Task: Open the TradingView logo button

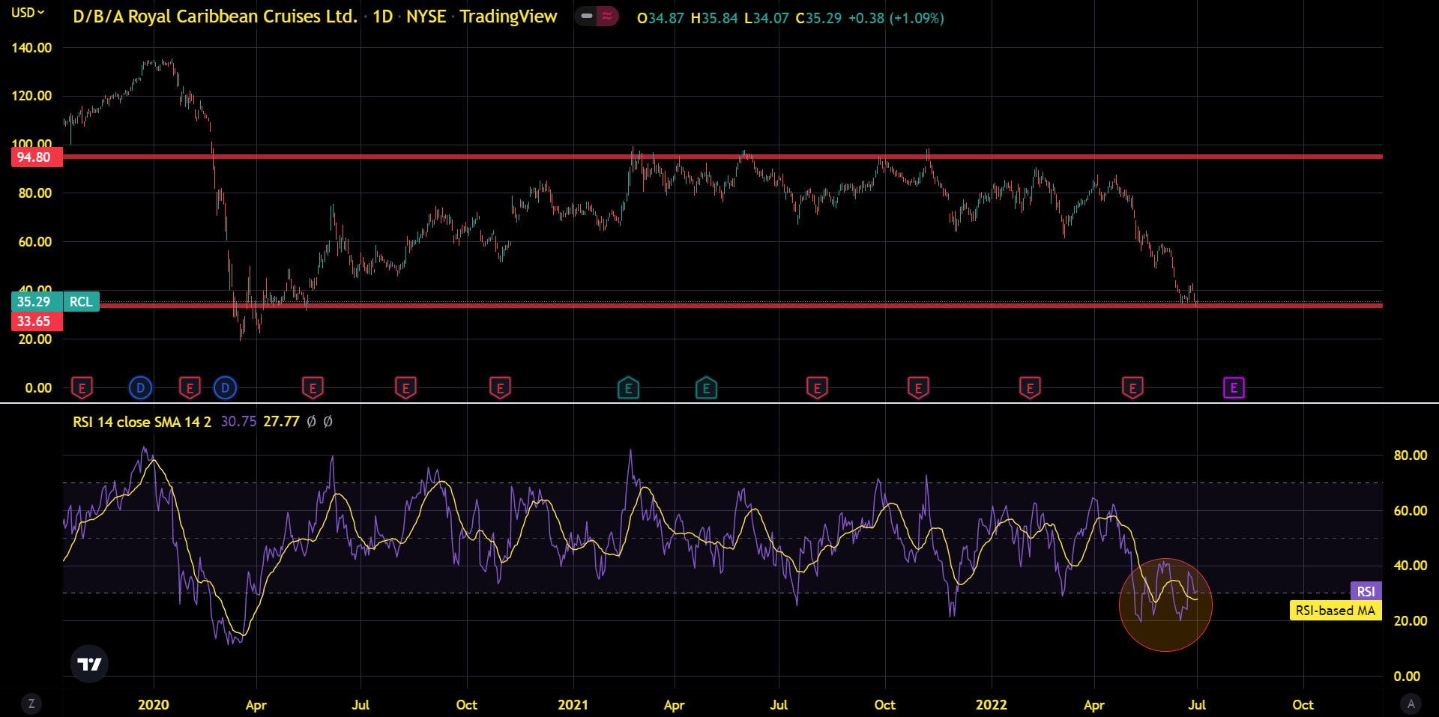Action: pyautogui.click(x=90, y=664)
